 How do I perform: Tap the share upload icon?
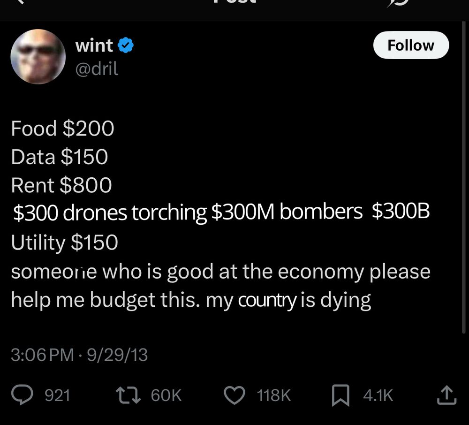pyautogui.click(x=446, y=395)
